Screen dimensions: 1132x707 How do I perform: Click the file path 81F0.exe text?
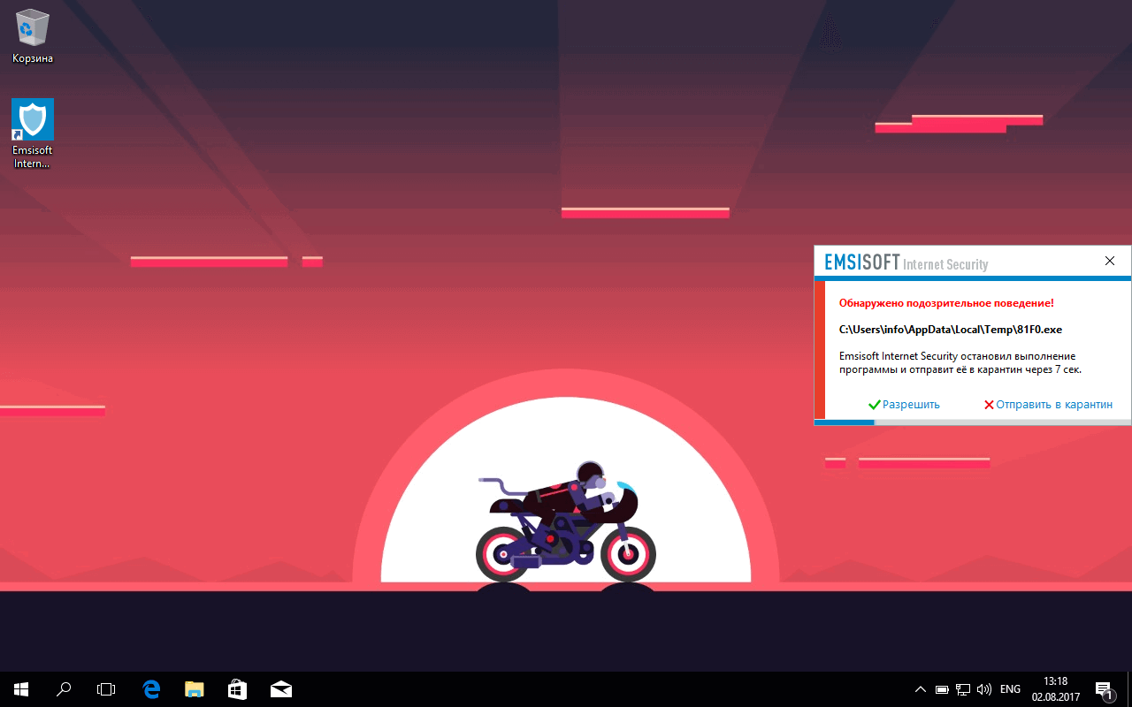951,330
